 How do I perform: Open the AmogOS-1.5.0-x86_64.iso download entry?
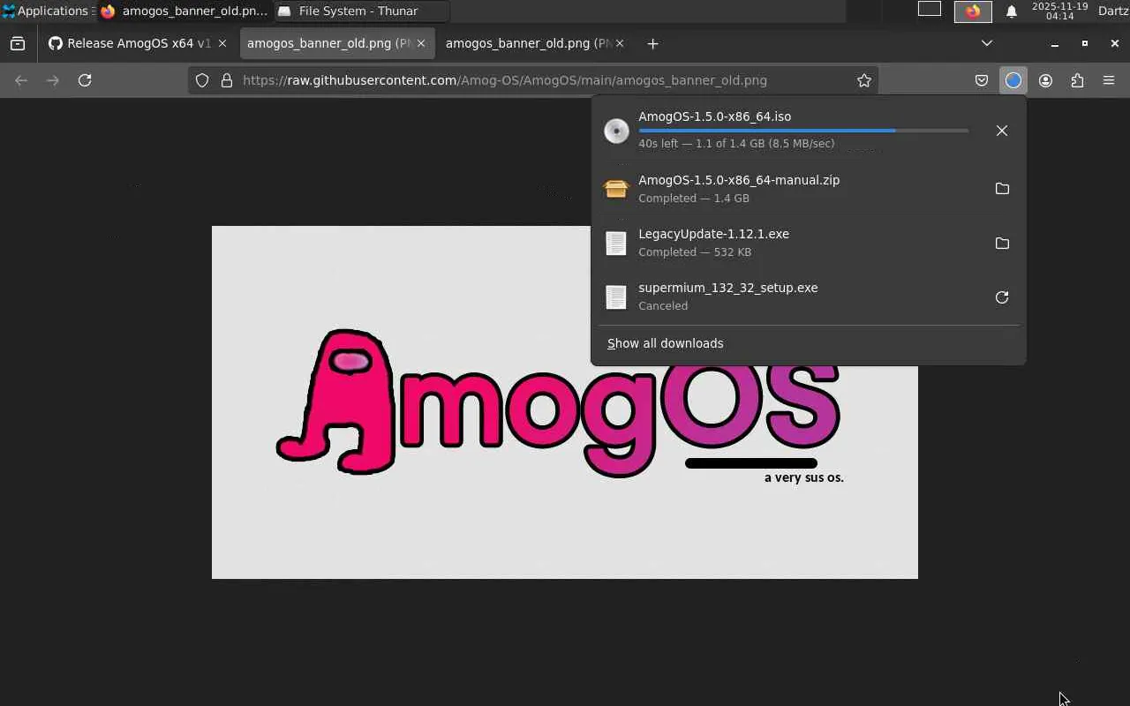pos(786,131)
